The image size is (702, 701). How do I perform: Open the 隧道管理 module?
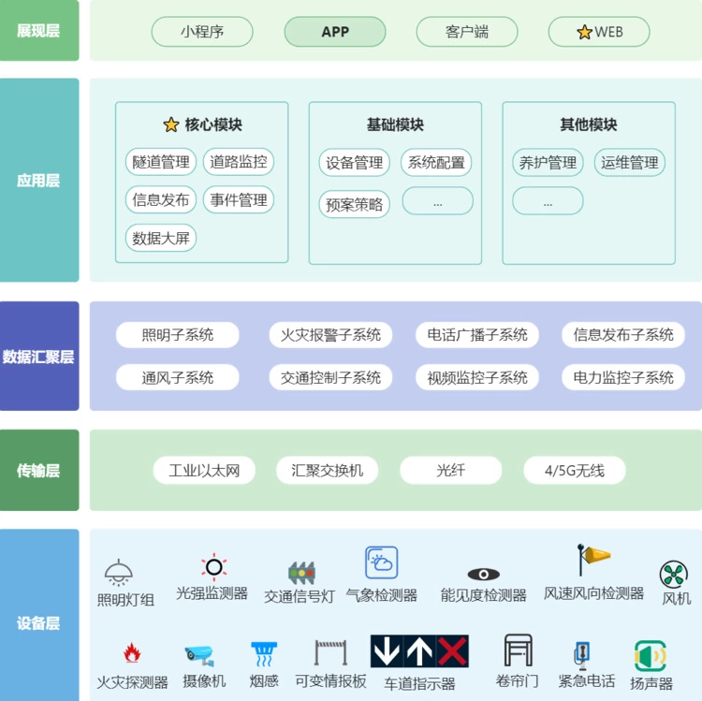coord(161,162)
